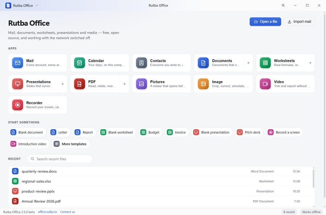Create new document with Documents plus button
This screenshot has width=326, height=215.
pos(248,63)
